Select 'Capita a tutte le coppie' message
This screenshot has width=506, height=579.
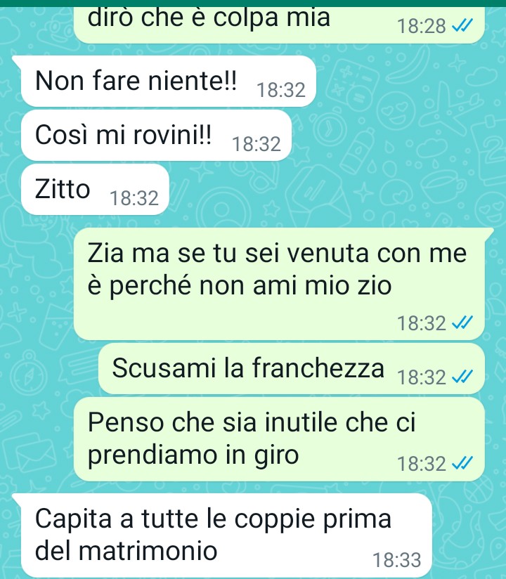[x=226, y=535]
